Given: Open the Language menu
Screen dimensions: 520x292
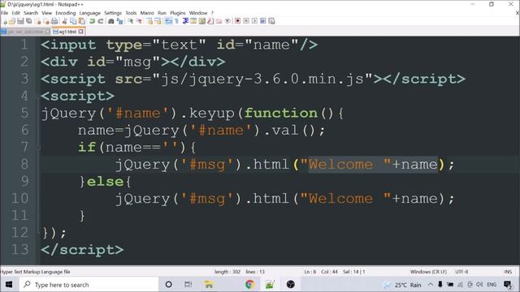Looking at the screenshot, I should click(x=90, y=13).
